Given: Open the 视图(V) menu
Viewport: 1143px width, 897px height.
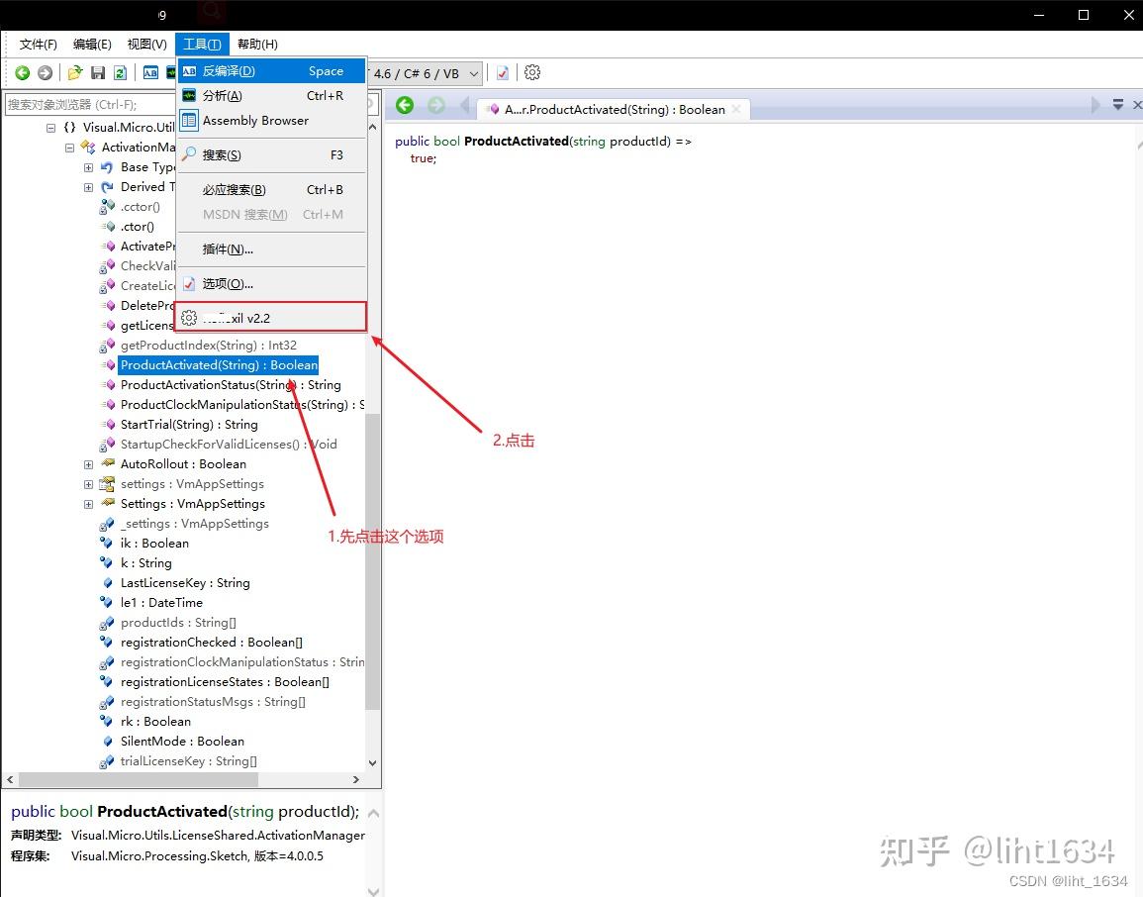Looking at the screenshot, I should click(x=145, y=44).
